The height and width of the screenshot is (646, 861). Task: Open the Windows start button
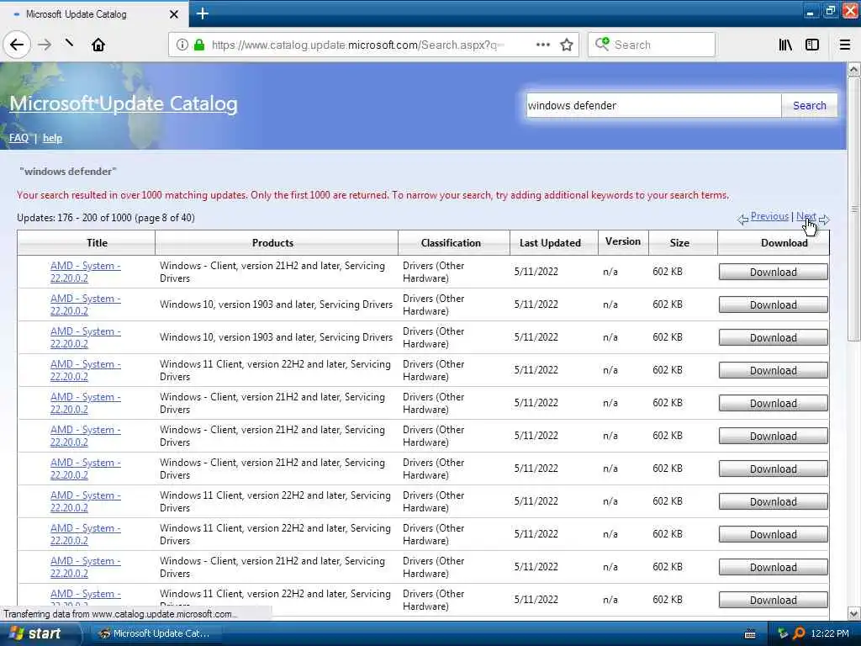click(39, 633)
